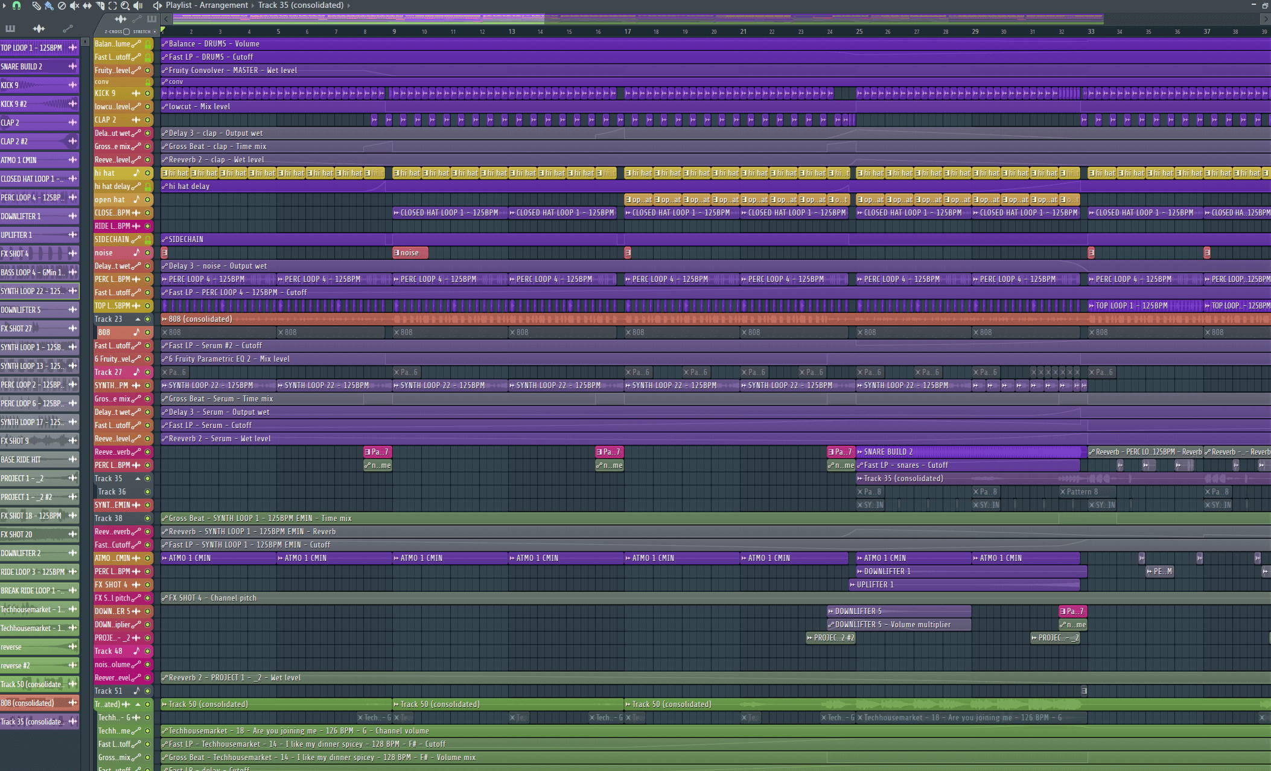1271x771 pixels.
Task: Show audio clips in picker panel
Action: 39,28
